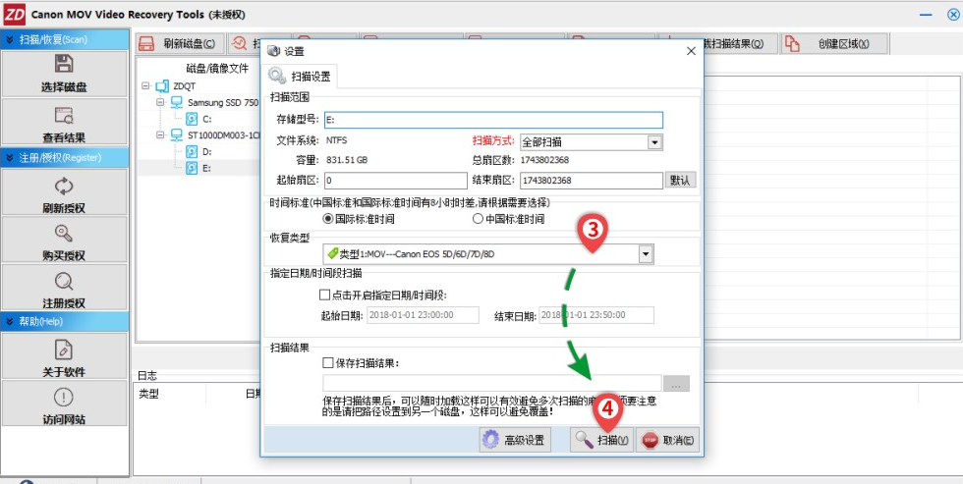The height and width of the screenshot is (484, 963).
Task: Click the 扫描 button to start scanning
Action: point(601,440)
